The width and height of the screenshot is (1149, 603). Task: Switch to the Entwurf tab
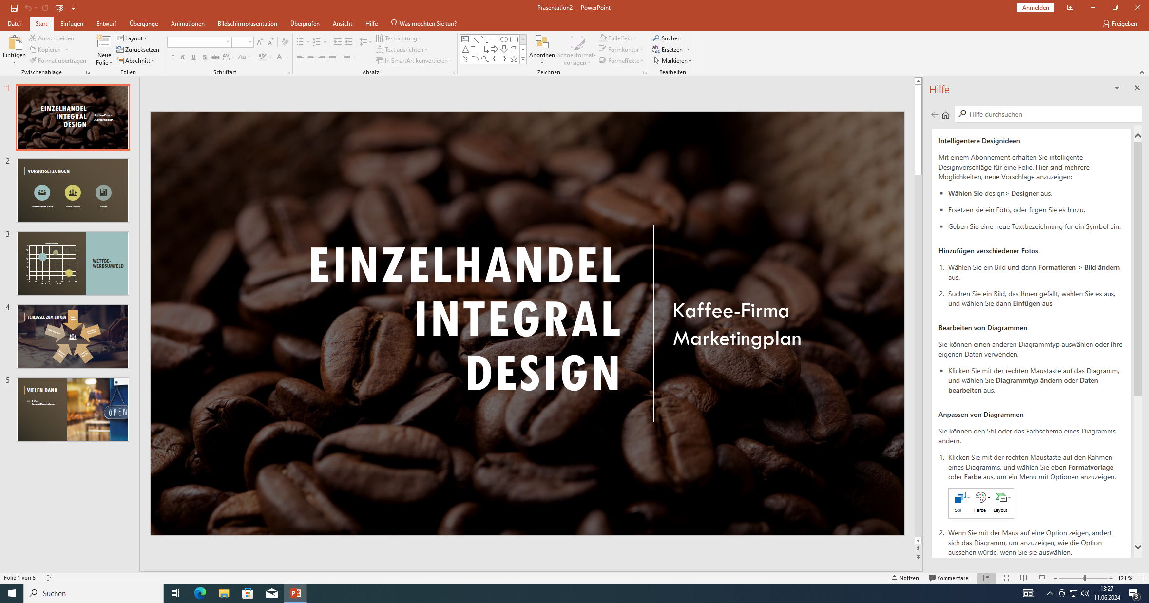(106, 23)
